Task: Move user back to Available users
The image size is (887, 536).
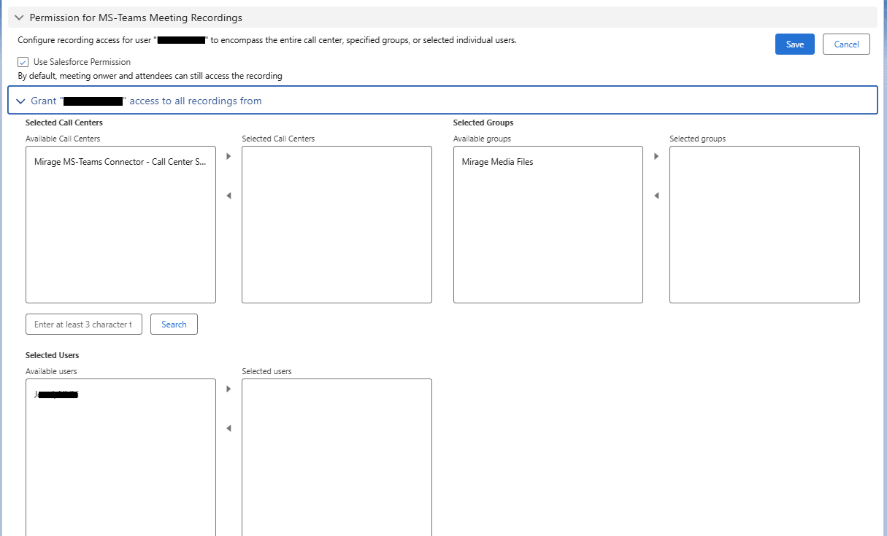Action: 229,428
